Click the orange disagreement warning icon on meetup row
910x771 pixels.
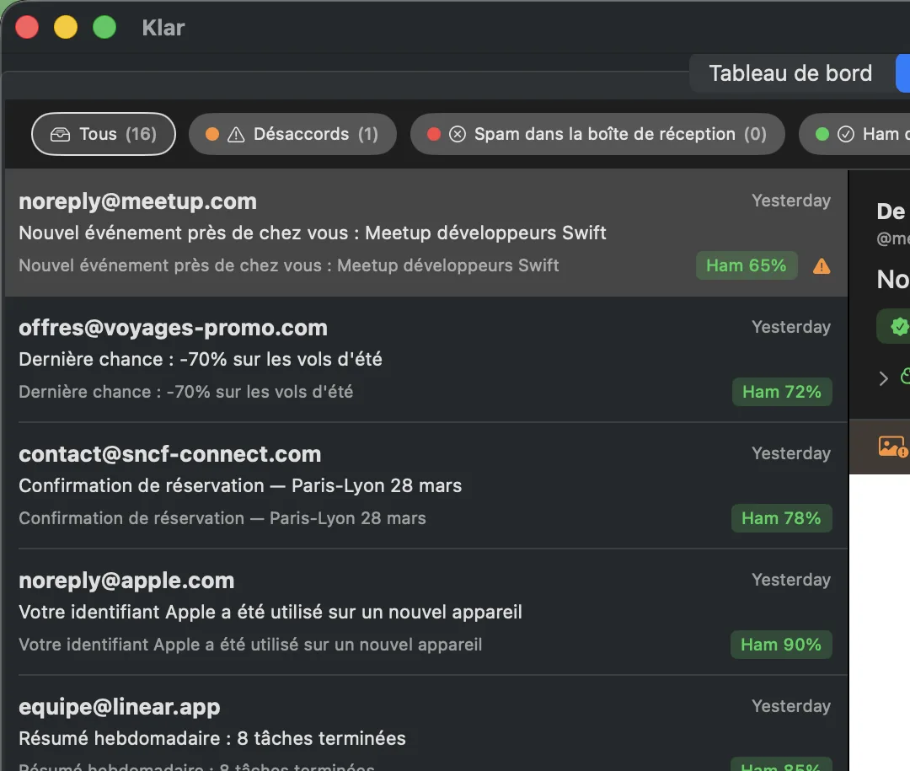click(x=822, y=266)
